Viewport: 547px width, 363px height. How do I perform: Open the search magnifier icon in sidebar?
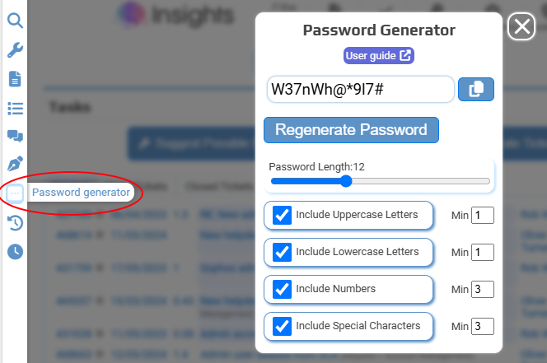point(15,21)
